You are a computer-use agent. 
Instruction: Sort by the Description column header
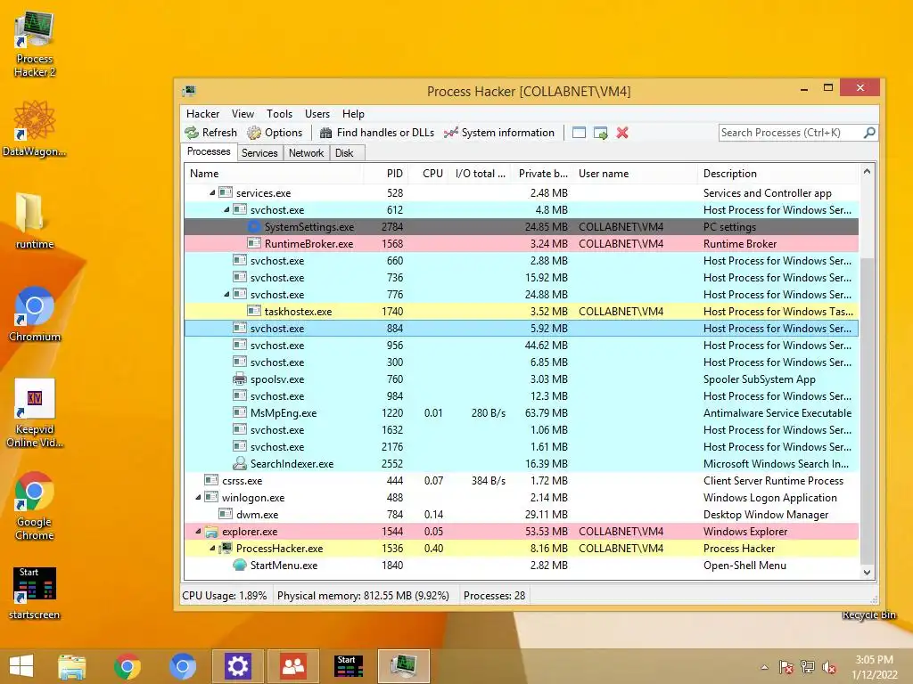(x=777, y=174)
